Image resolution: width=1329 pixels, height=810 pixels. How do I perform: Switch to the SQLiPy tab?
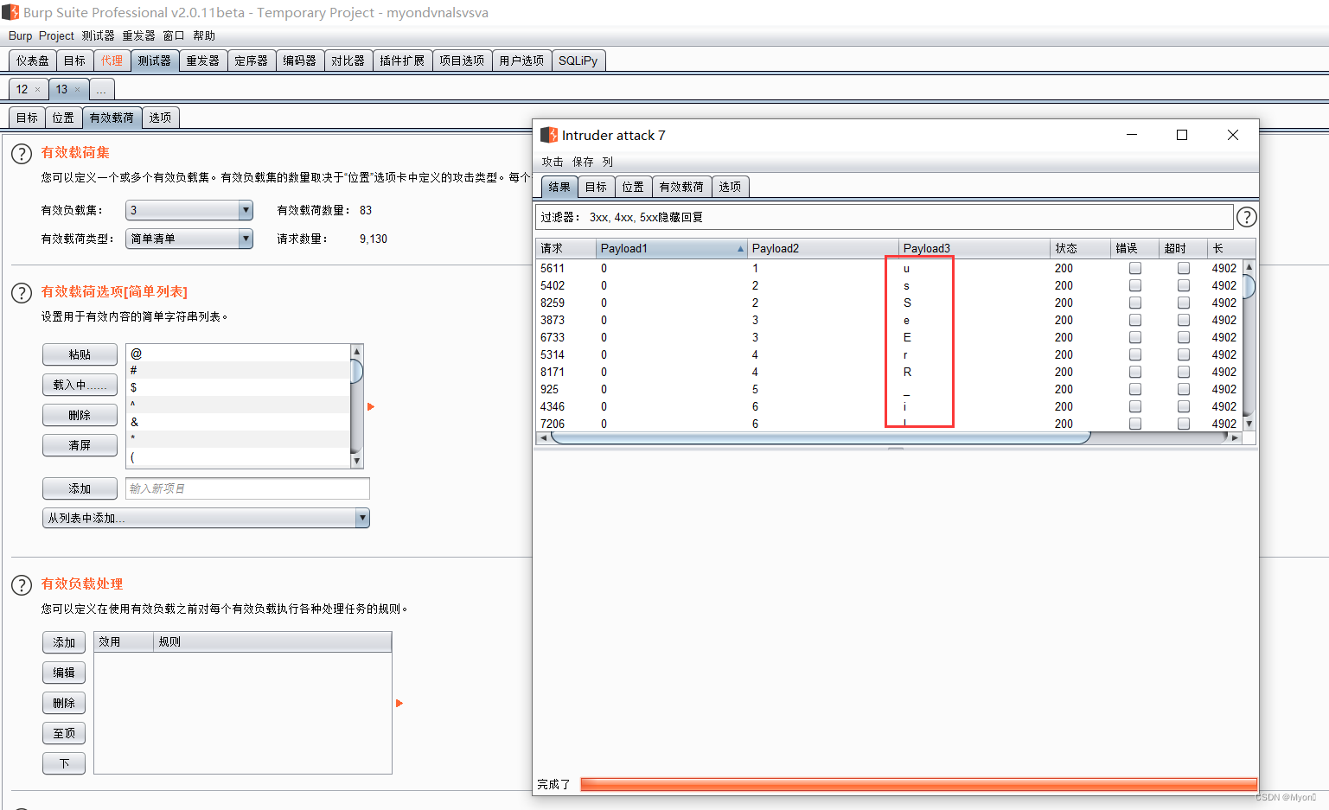tap(578, 61)
